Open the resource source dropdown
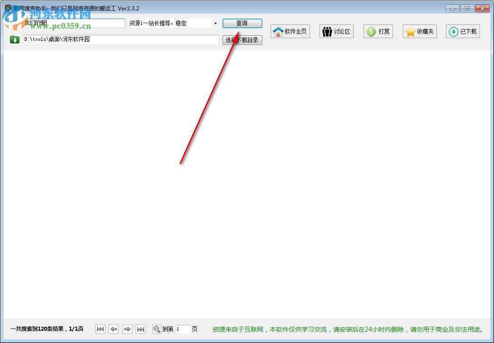This screenshot has height=343, width=494. 215,23
